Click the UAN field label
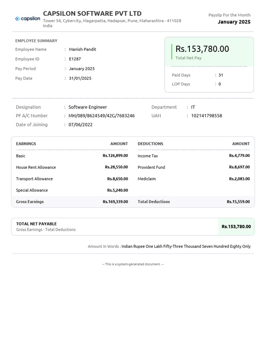Viewport: 266px width, 354px height. (x=156, y=116)
